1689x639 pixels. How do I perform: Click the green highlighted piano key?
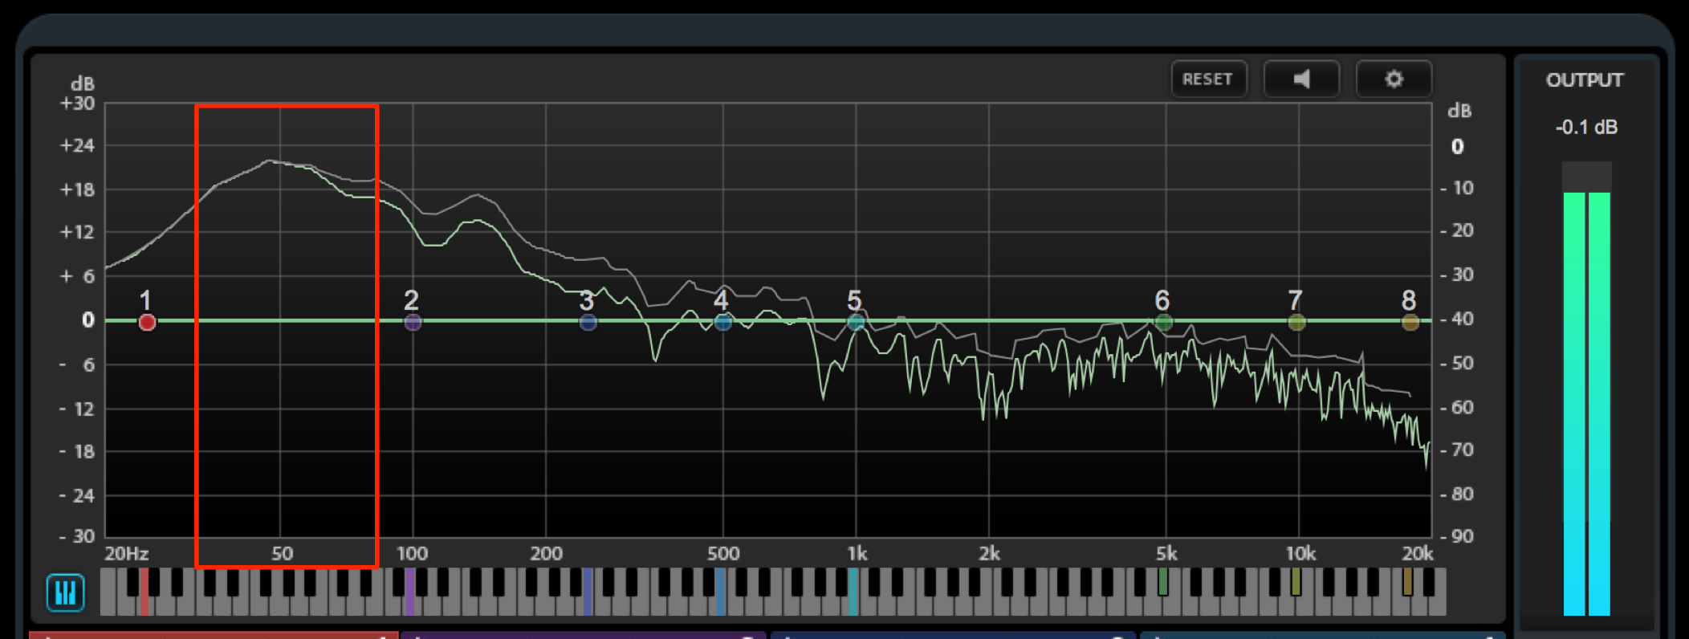pos(1162,582)
